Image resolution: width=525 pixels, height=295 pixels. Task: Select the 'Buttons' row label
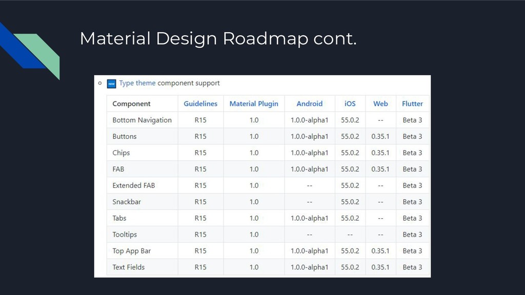tap(125, 136)
